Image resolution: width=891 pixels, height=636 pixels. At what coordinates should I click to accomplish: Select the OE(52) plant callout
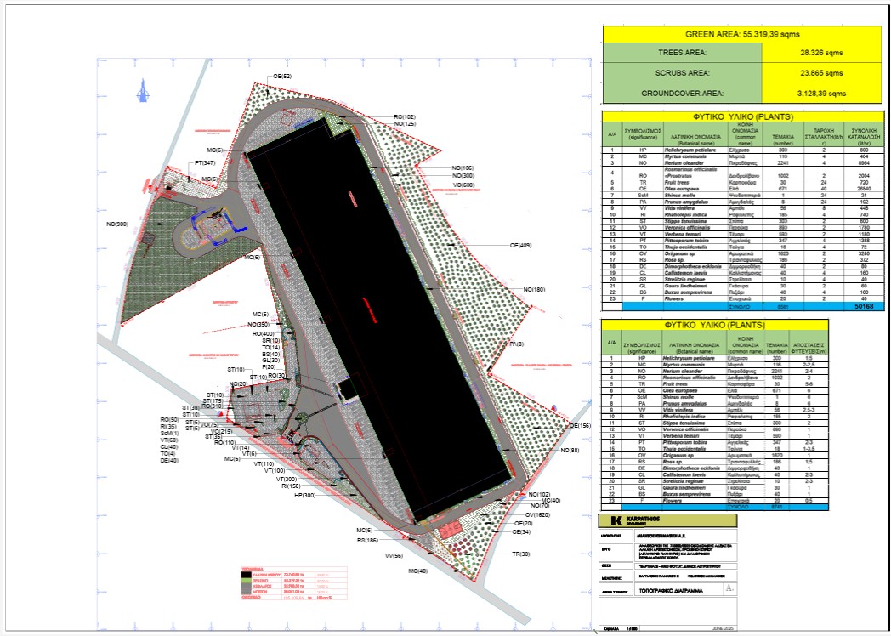coord(281,77)
